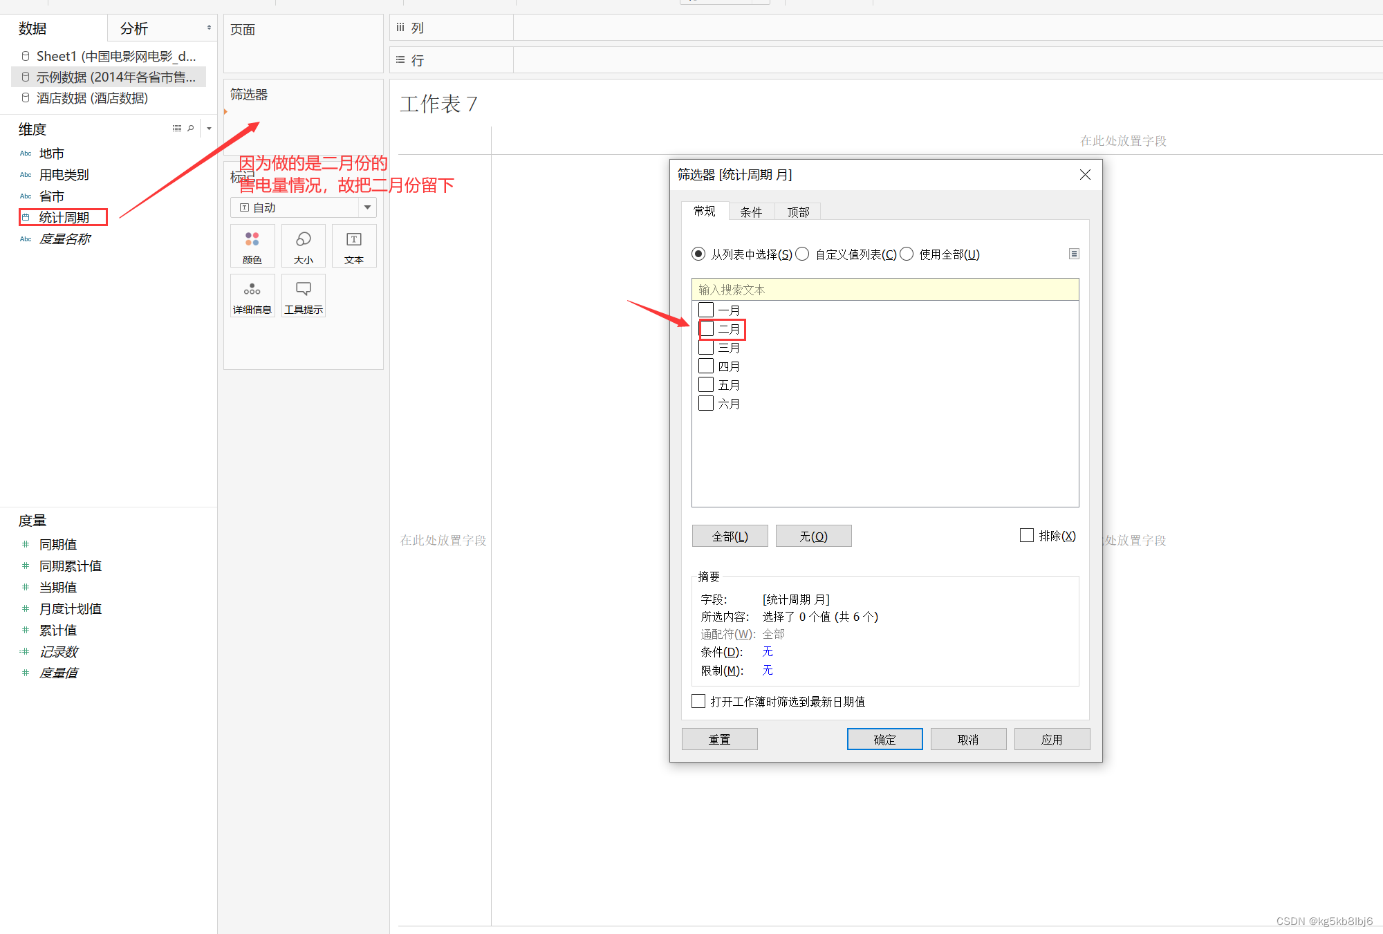Click the 条件(D) 无 link
This screenshot has height=934, width=1383.
(x=768, y=651)
